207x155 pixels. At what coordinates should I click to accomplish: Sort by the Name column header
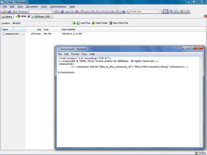[x=13, y=29]
